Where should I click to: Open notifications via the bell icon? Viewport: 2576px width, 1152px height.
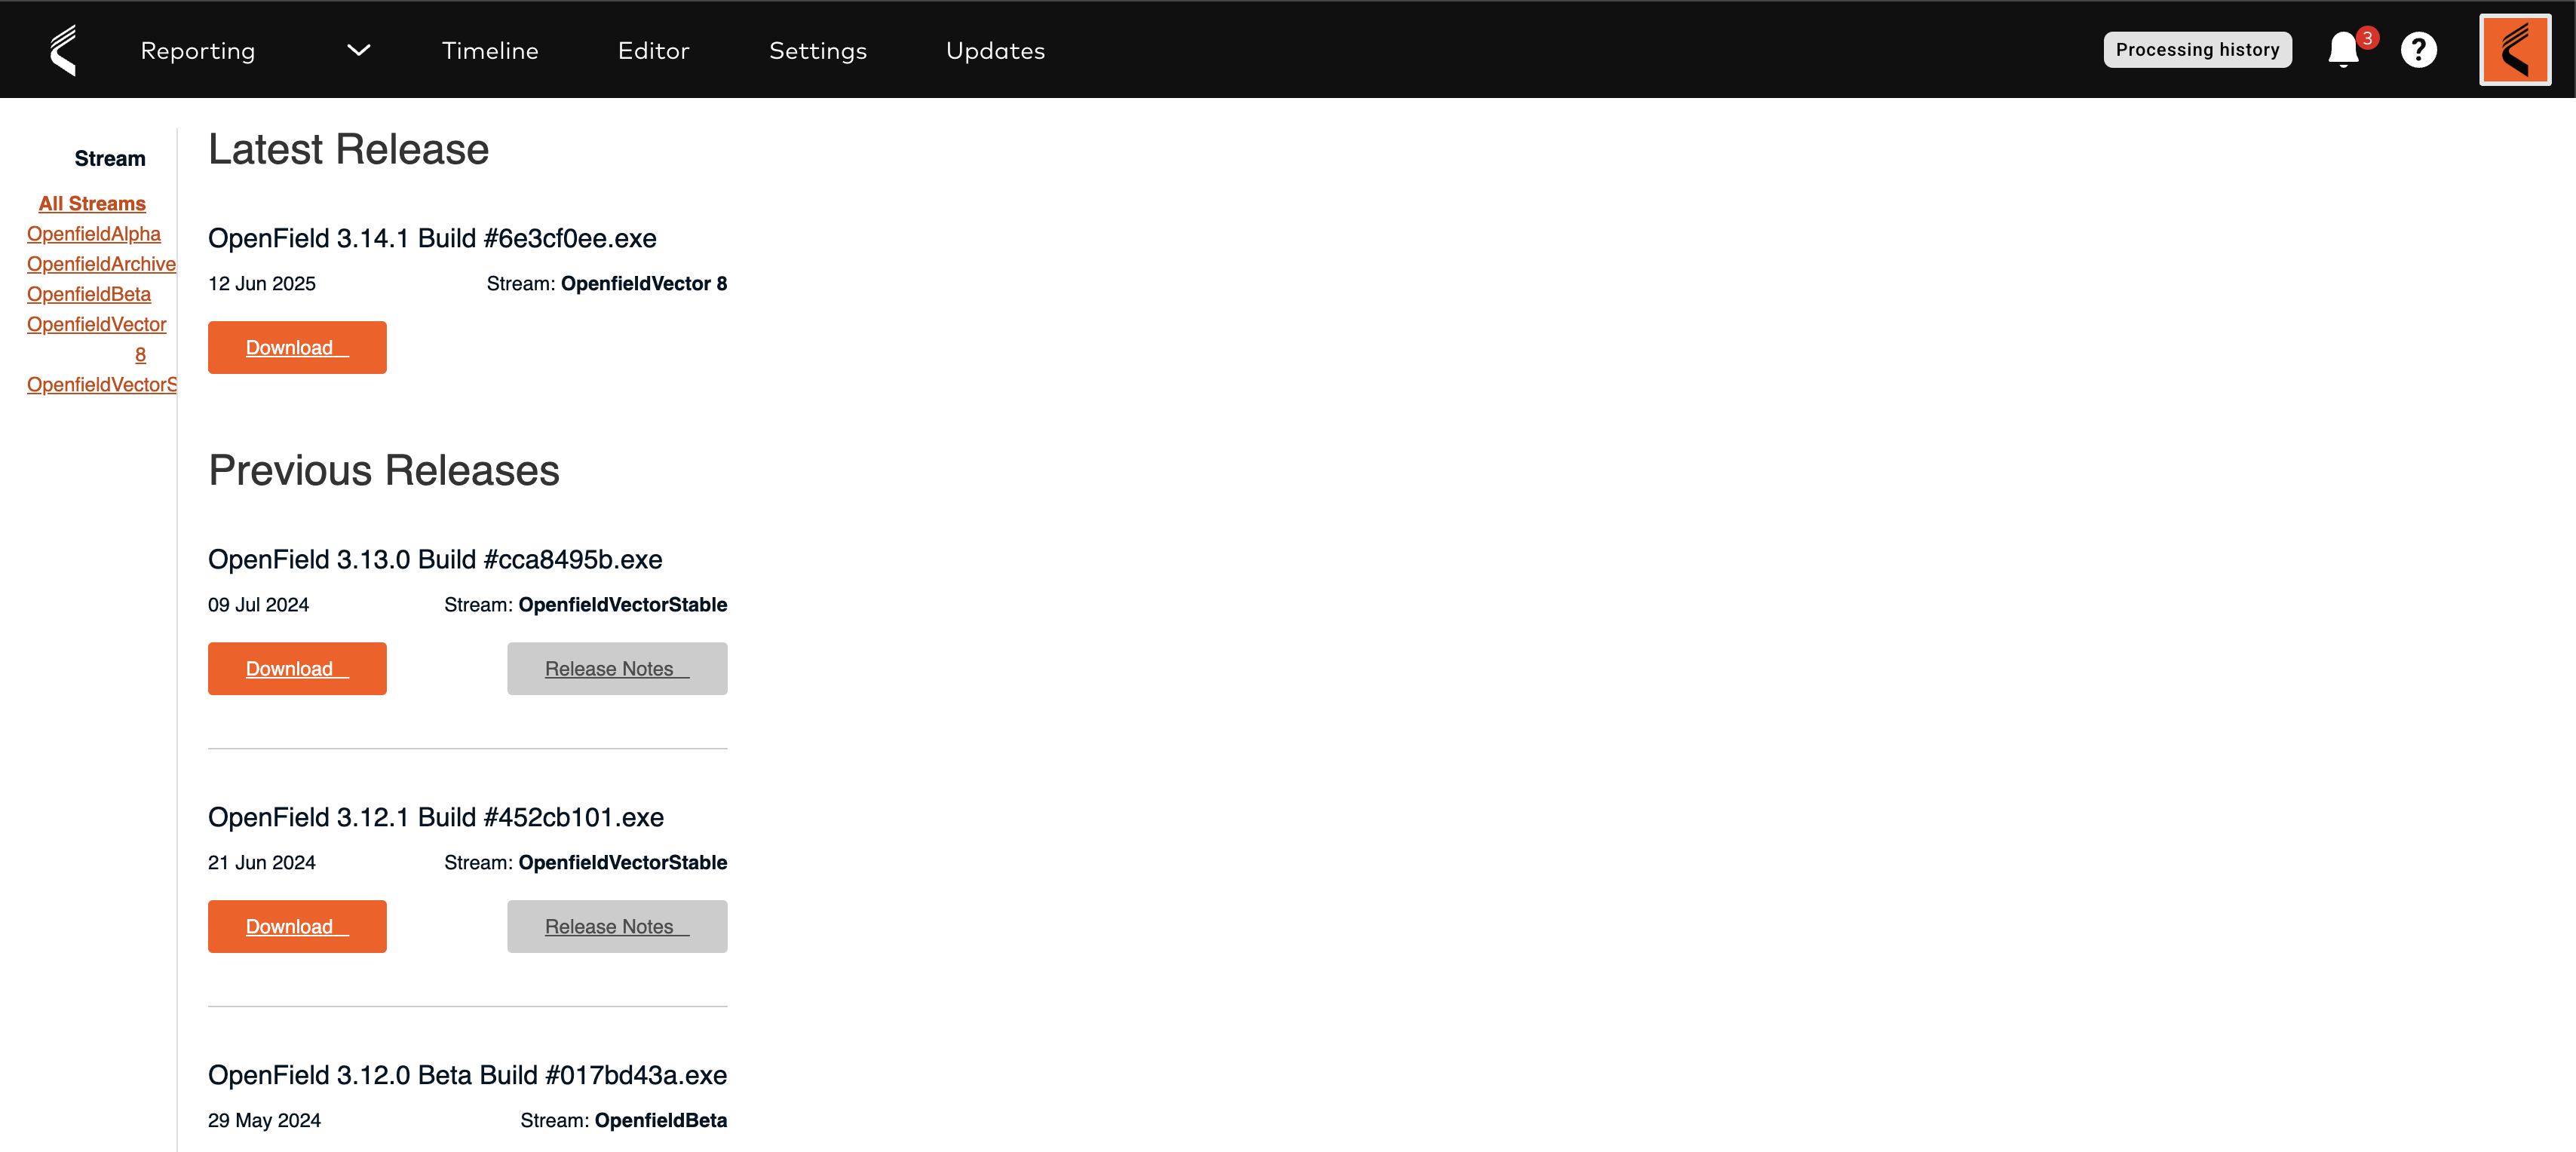pyautogui.click(x=2342, y=49)
